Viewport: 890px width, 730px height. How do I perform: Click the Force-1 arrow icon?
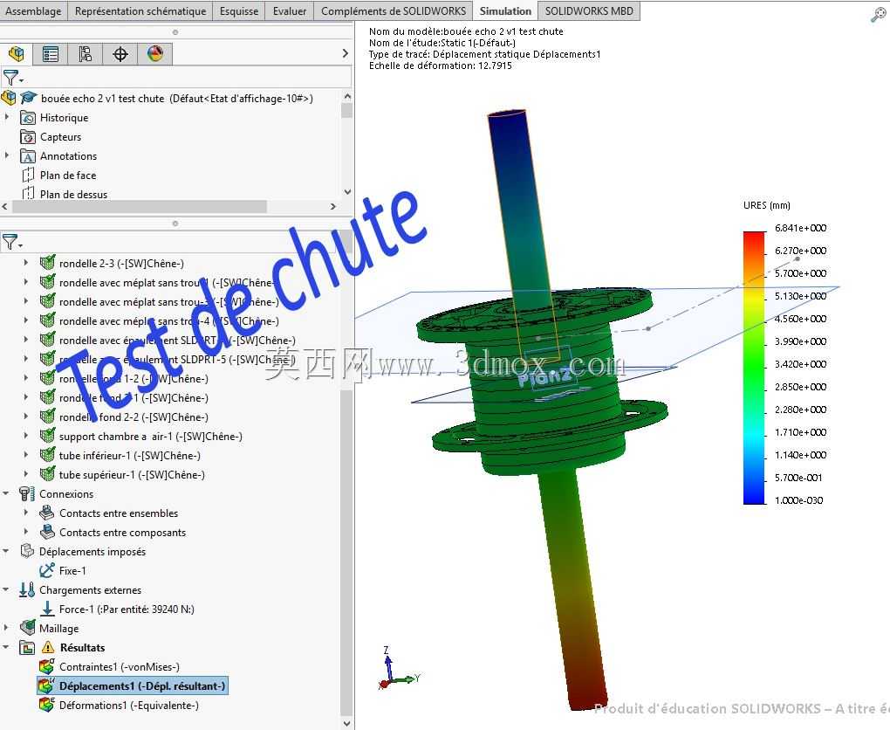47,609
